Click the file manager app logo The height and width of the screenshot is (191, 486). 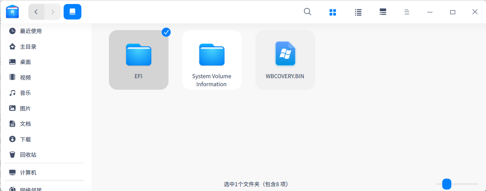pos(12,12)
